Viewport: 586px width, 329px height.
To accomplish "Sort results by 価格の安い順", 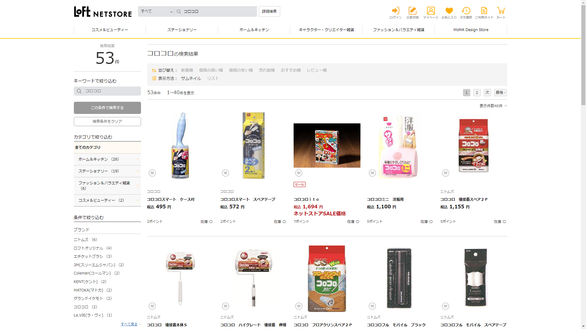I will (241, 70).
